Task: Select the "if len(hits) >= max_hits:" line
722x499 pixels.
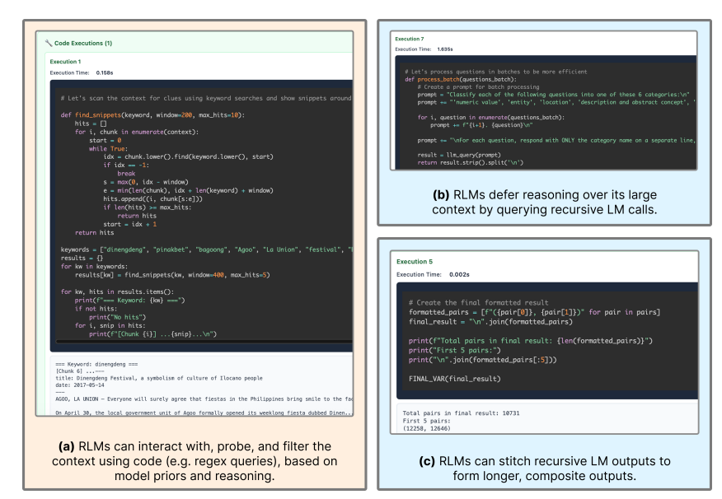Action: [148, 208]
